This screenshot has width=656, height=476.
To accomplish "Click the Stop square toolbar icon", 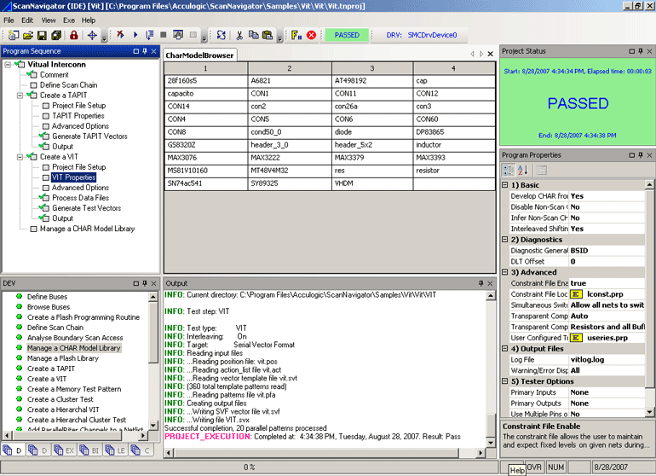I will 164,35.
